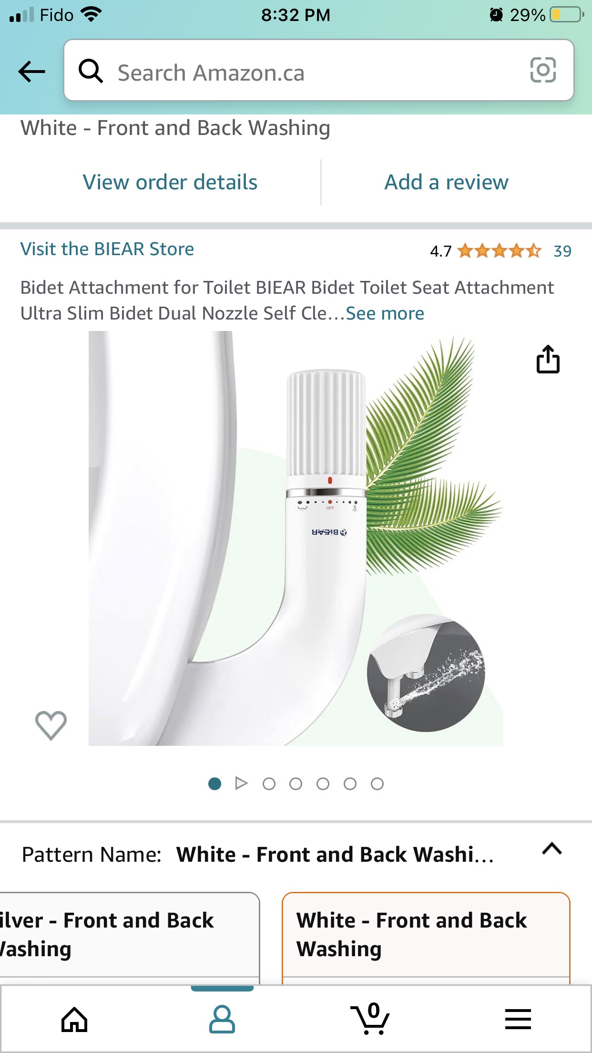Visit the BIEAR Store link
Viewport: 592px width, 1053px height.
107,249
